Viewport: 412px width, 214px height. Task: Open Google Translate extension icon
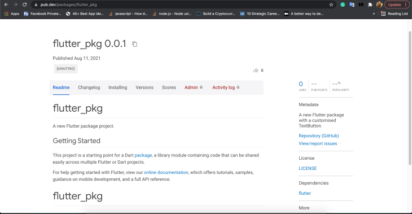tap(352, 5)
